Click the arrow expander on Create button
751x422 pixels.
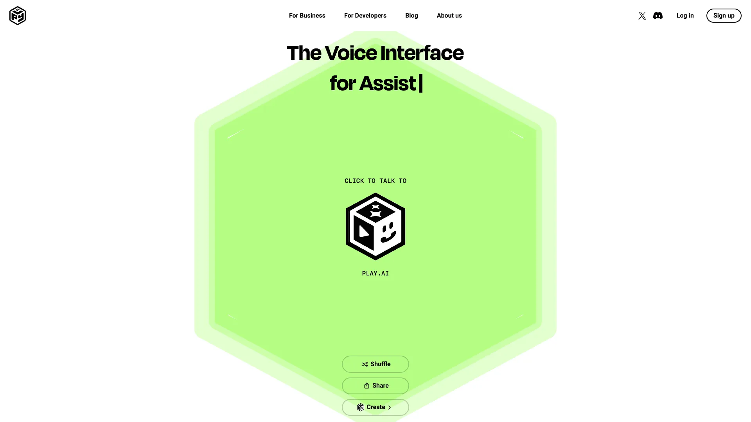[x=390, y=407]
